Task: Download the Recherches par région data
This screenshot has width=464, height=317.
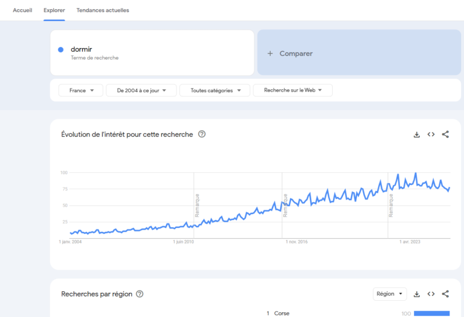Action: pos(416,294)
